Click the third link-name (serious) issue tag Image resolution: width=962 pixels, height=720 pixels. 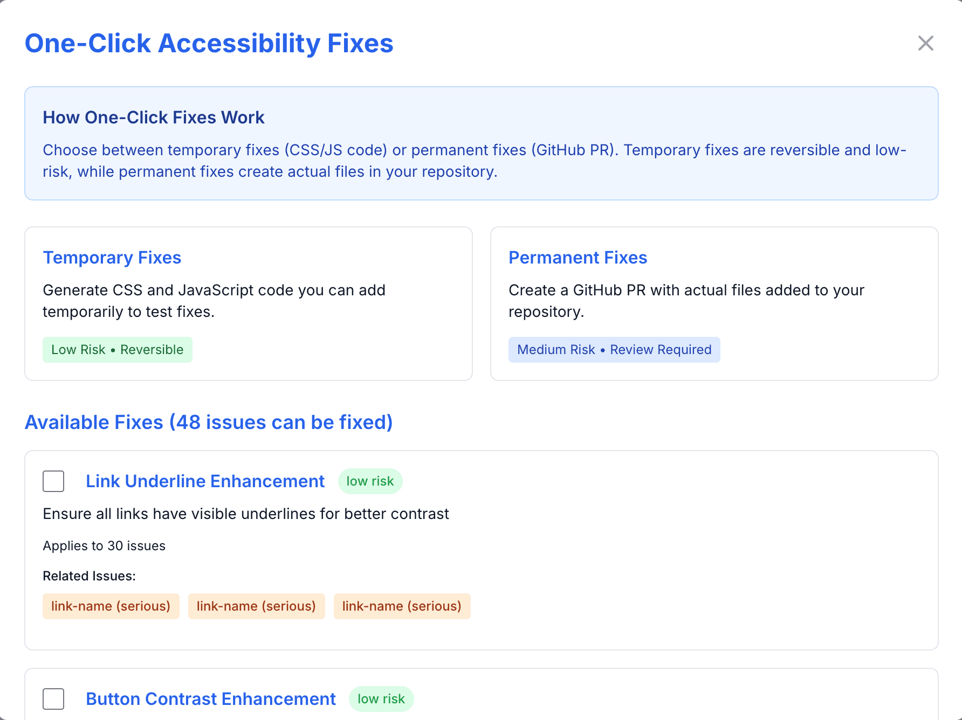[x=402, y=606]
